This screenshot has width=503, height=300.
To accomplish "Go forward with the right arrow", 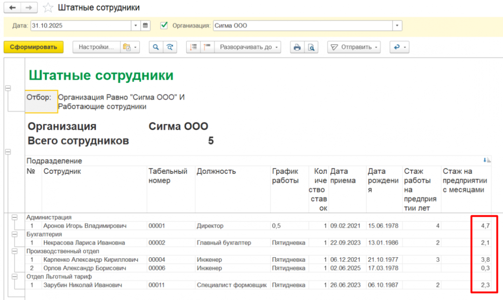I will 29,8.
